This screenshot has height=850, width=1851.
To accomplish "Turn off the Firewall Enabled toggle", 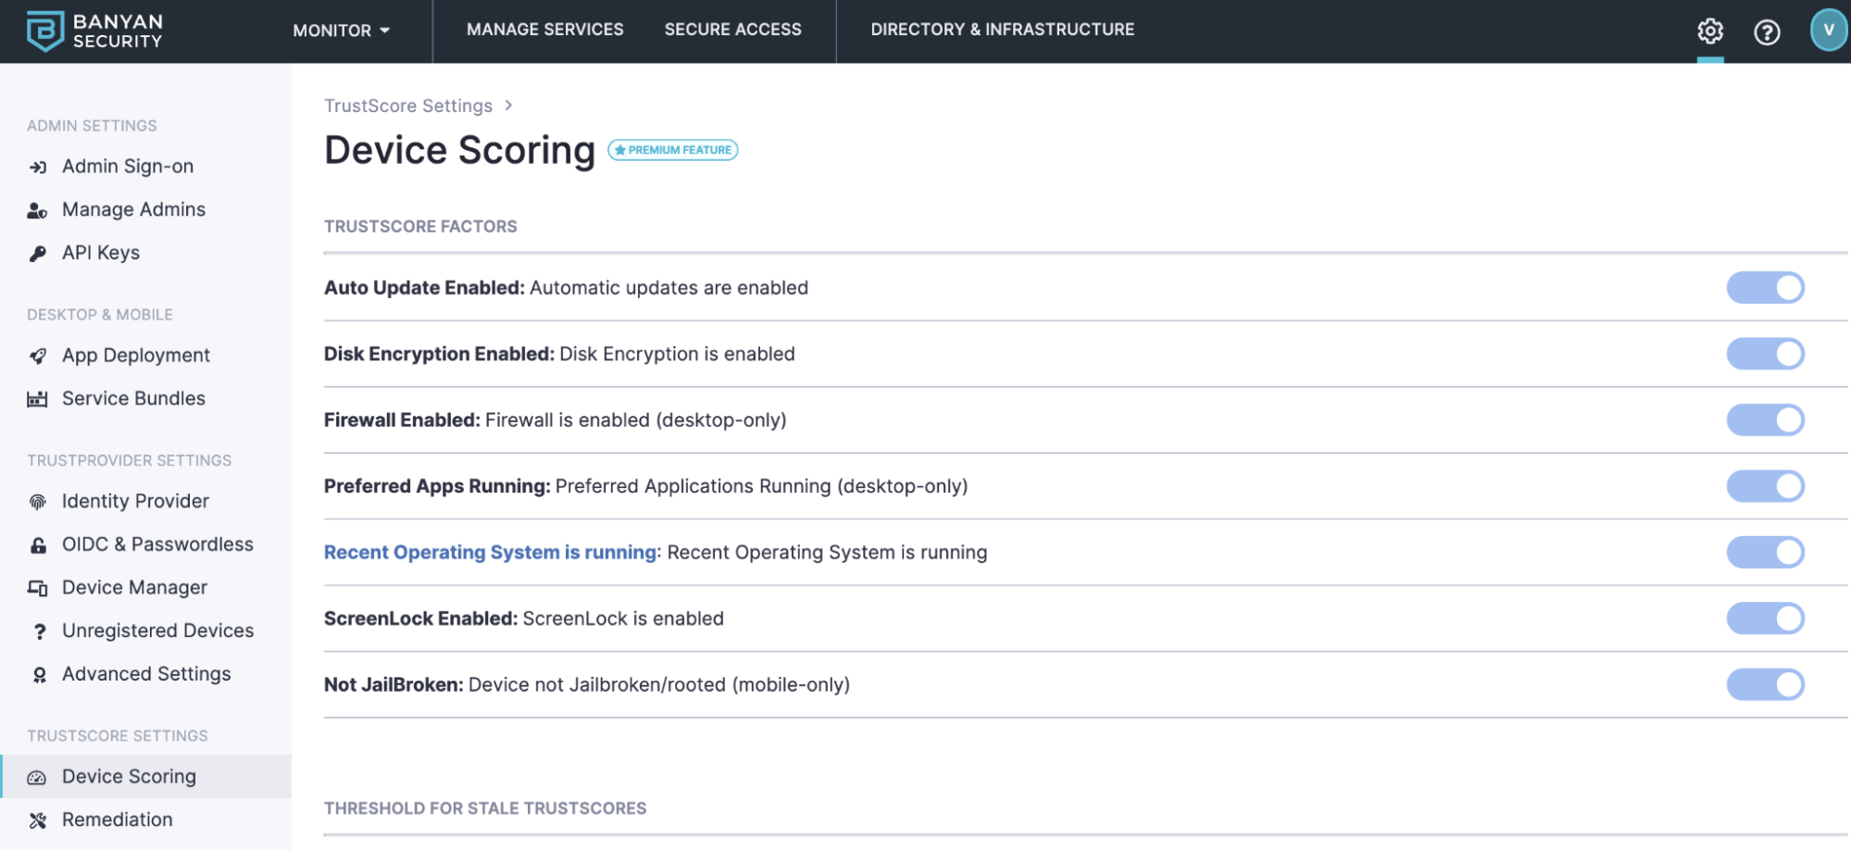I will click(x=1765, y=420).
